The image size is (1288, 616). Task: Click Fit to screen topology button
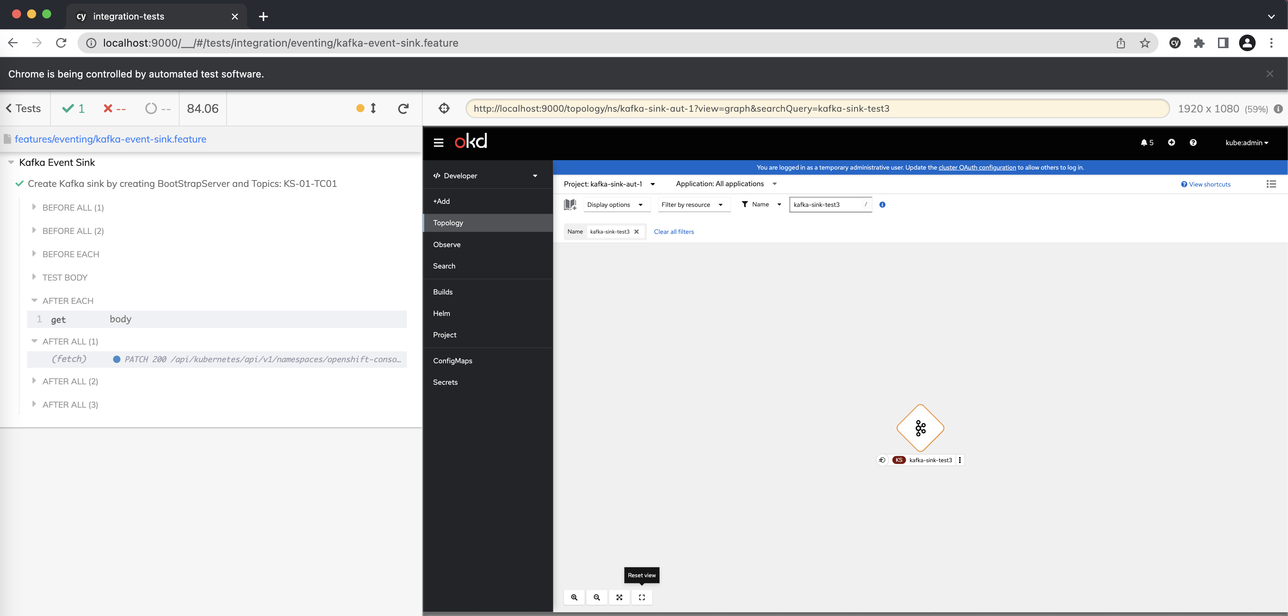(x=619, y=597)
